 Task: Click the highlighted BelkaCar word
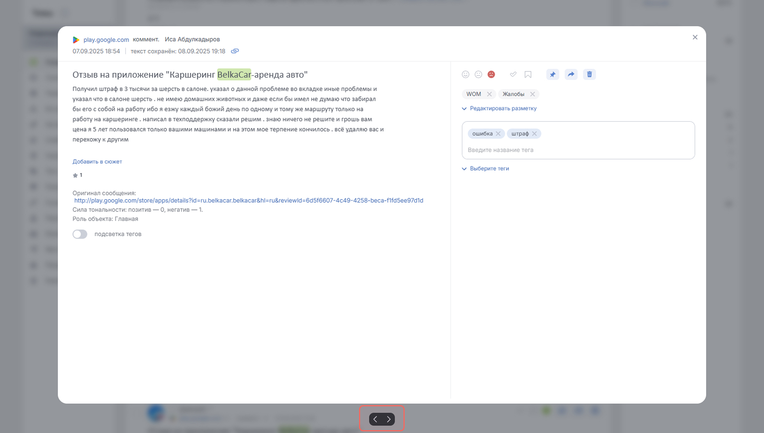pos(234,74)
